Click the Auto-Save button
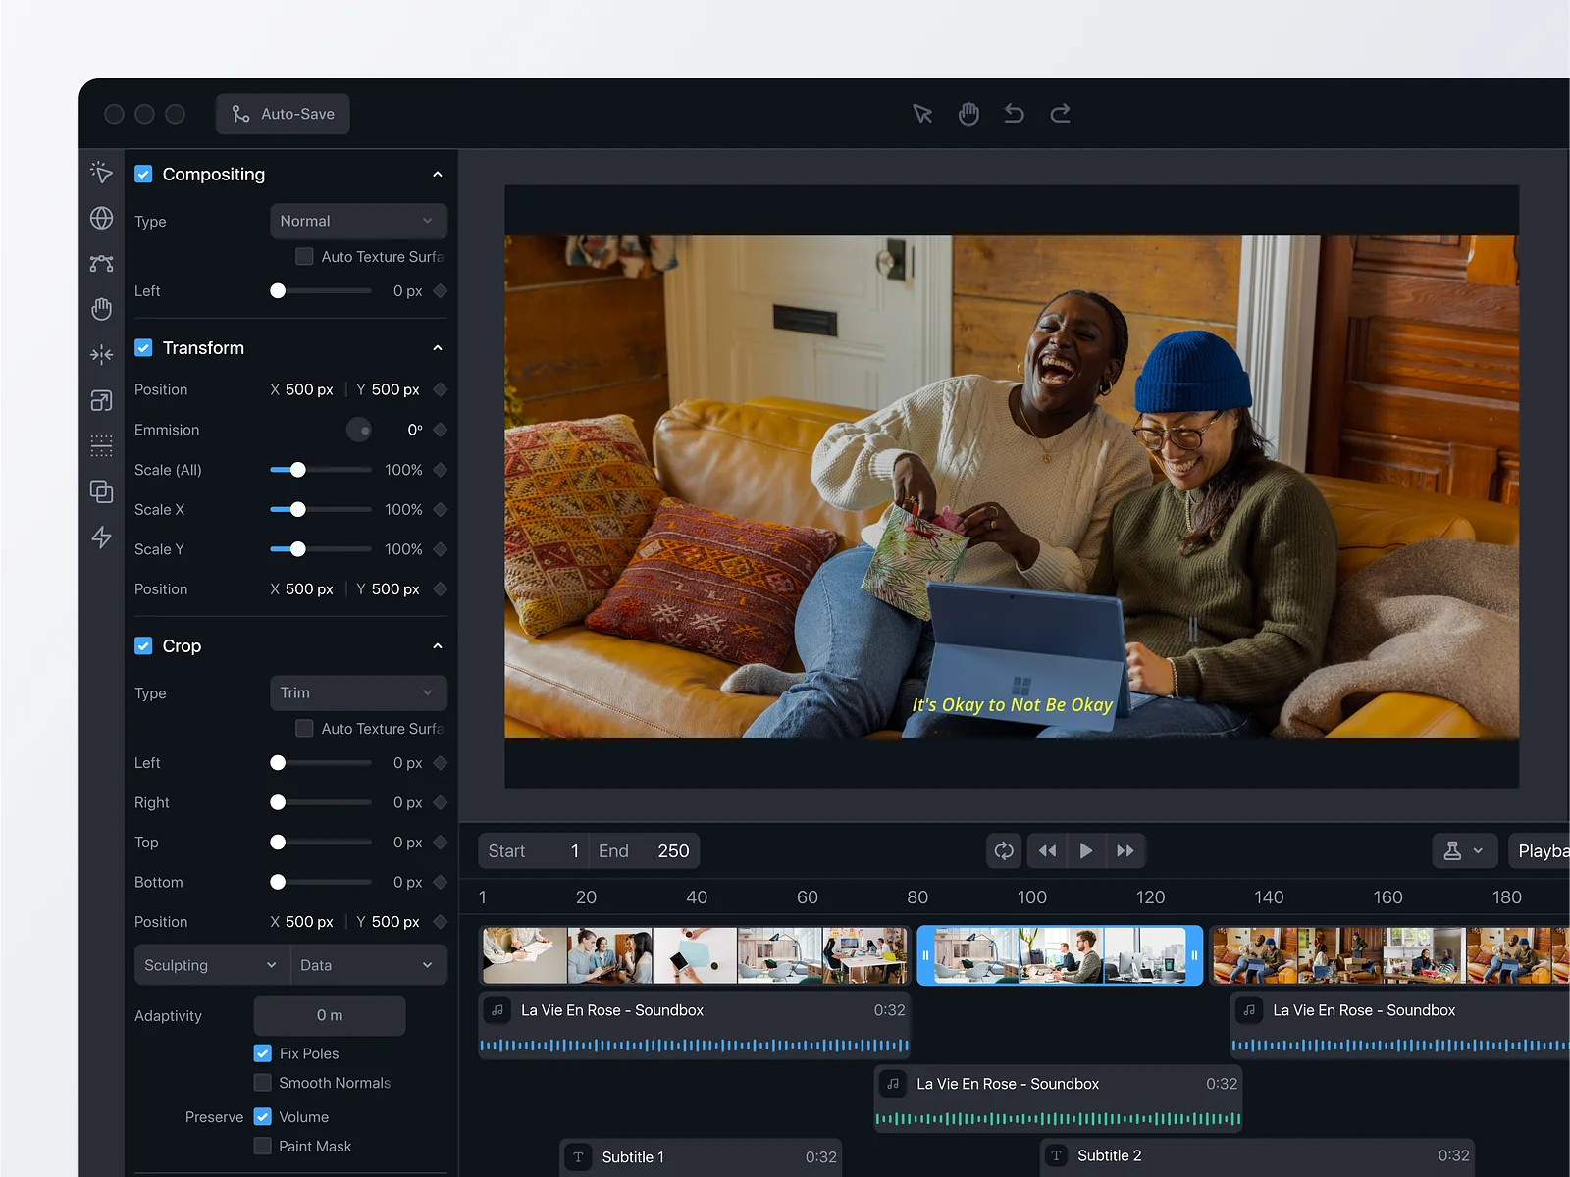Screen dimensions: 1570x1177 tap(283, 114)
